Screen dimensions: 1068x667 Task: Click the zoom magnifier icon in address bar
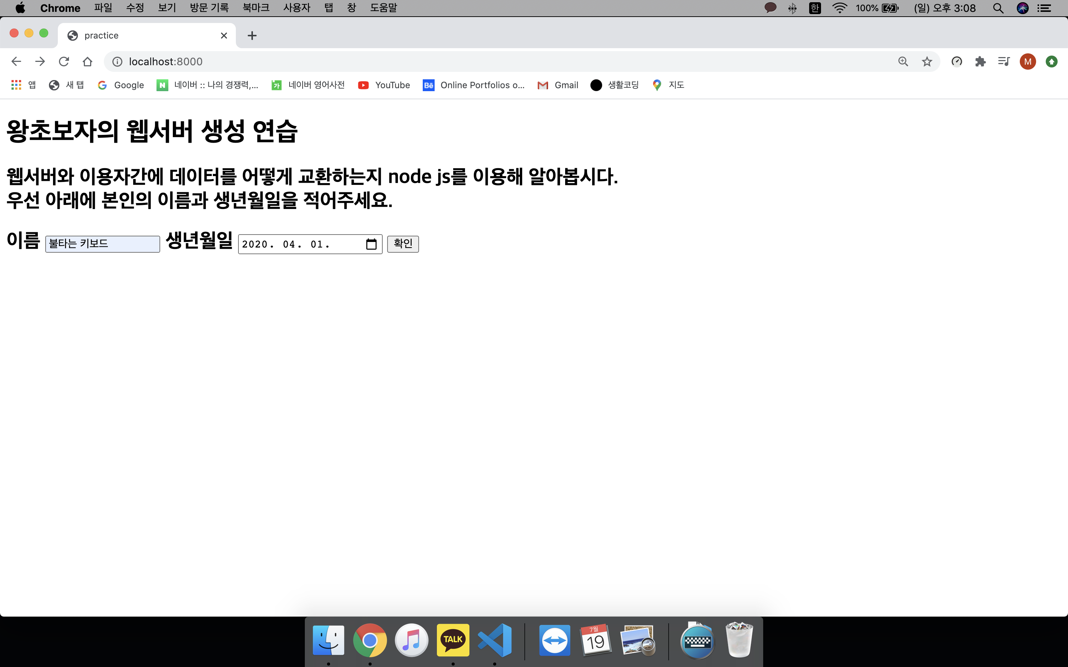point(903,61)
